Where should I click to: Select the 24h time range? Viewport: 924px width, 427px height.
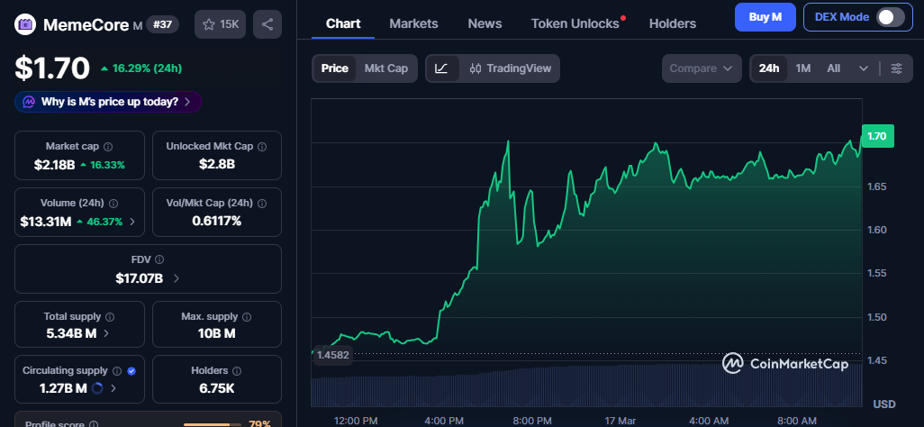pos(769,68)
